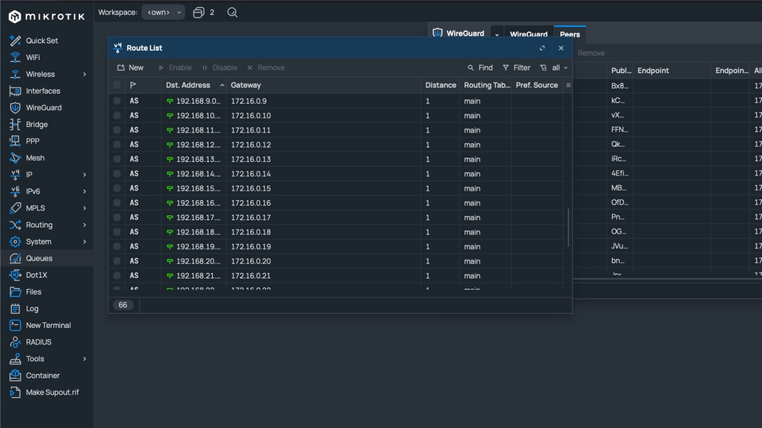The height and width of the screenshot is (428, 762).
Task: Click the 66 item count badge
Action: [x=123, y=305]
